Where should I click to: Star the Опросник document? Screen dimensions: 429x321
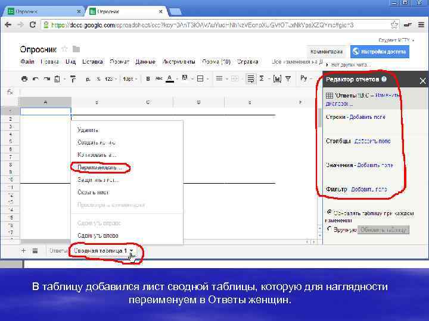[x=64, y=49]
